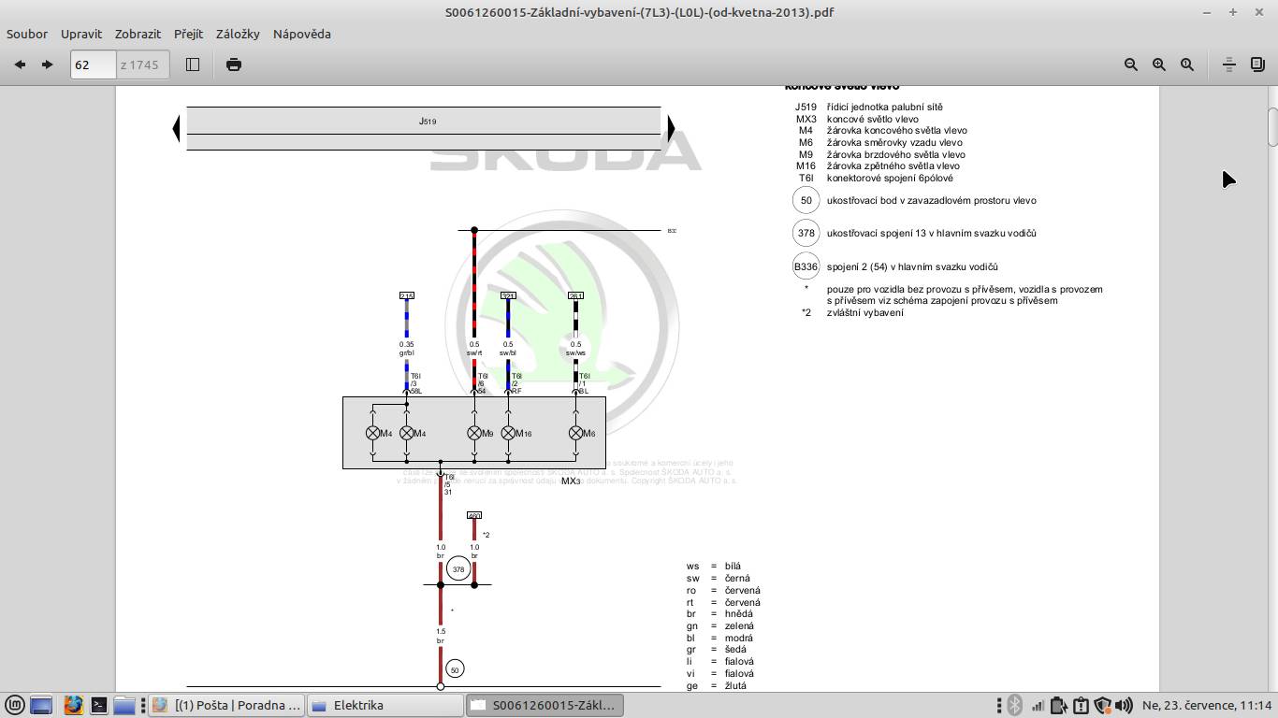Open the Přejít menu
Viewport: 1278px width, 718px height.
coord(188,34)
